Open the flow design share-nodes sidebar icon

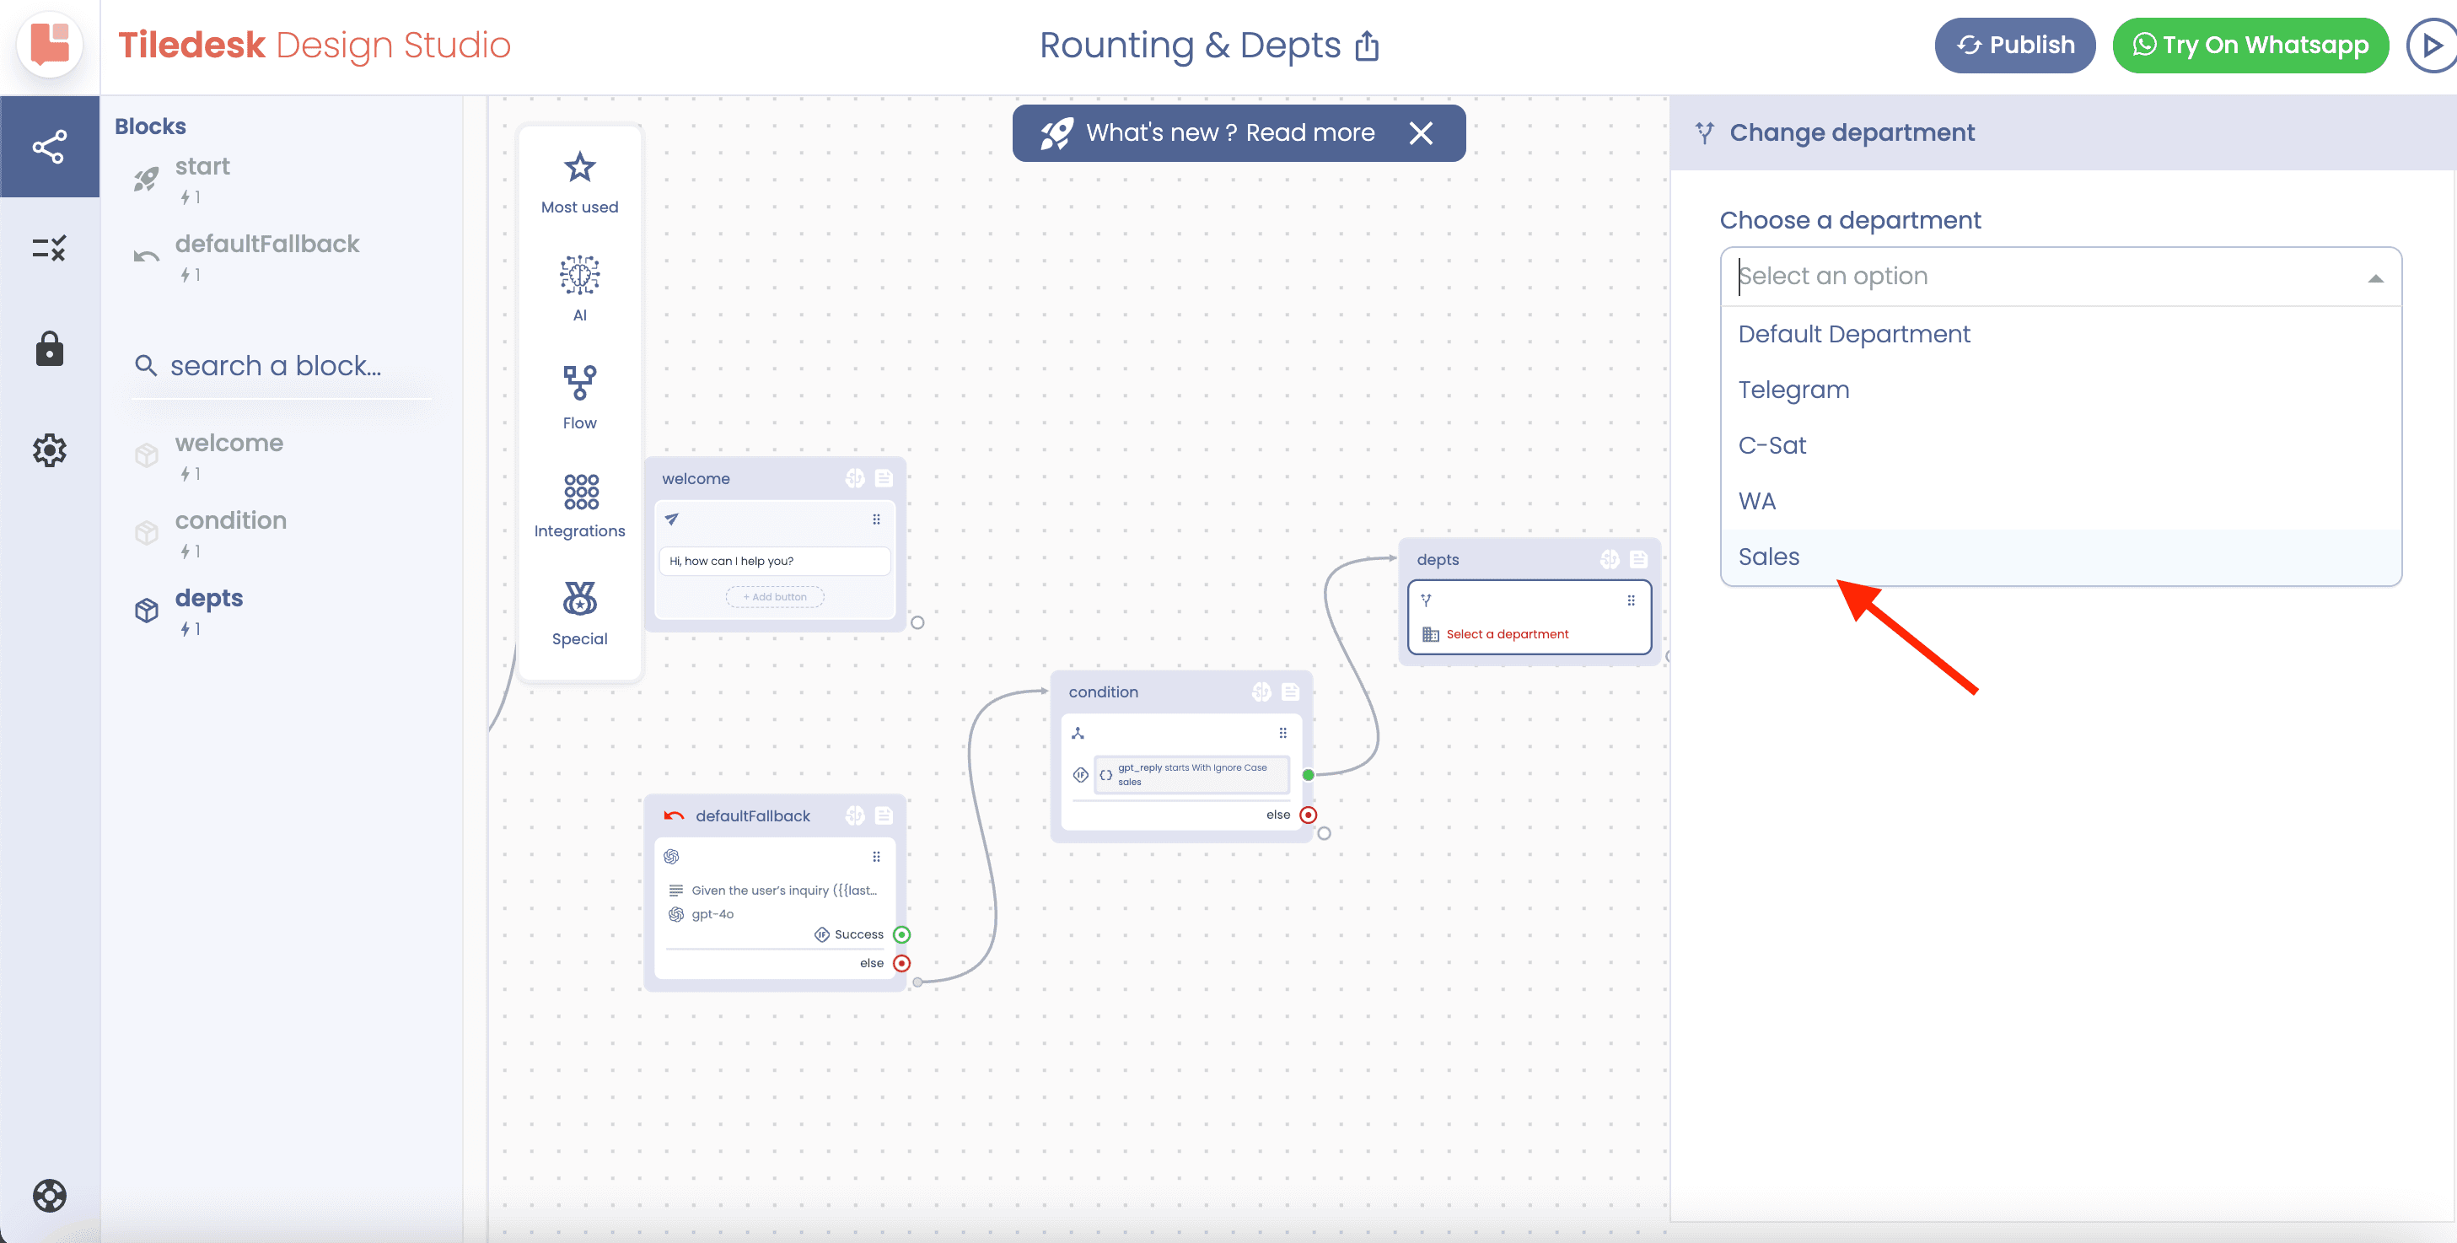tap(50, 147)
